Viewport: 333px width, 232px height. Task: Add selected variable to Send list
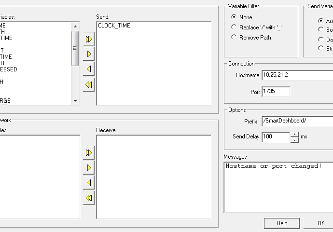89,54
